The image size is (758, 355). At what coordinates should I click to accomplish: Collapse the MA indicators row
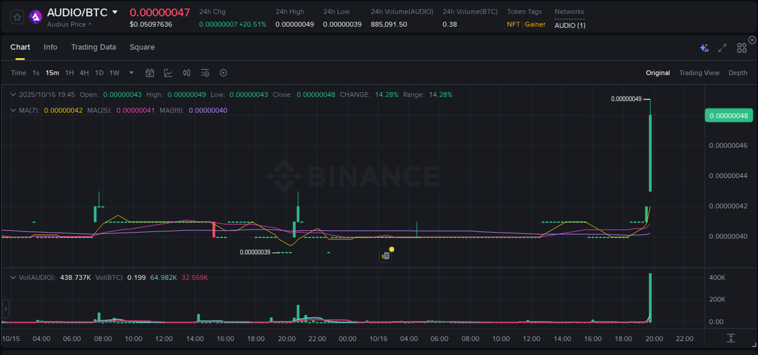click(13, 110)
